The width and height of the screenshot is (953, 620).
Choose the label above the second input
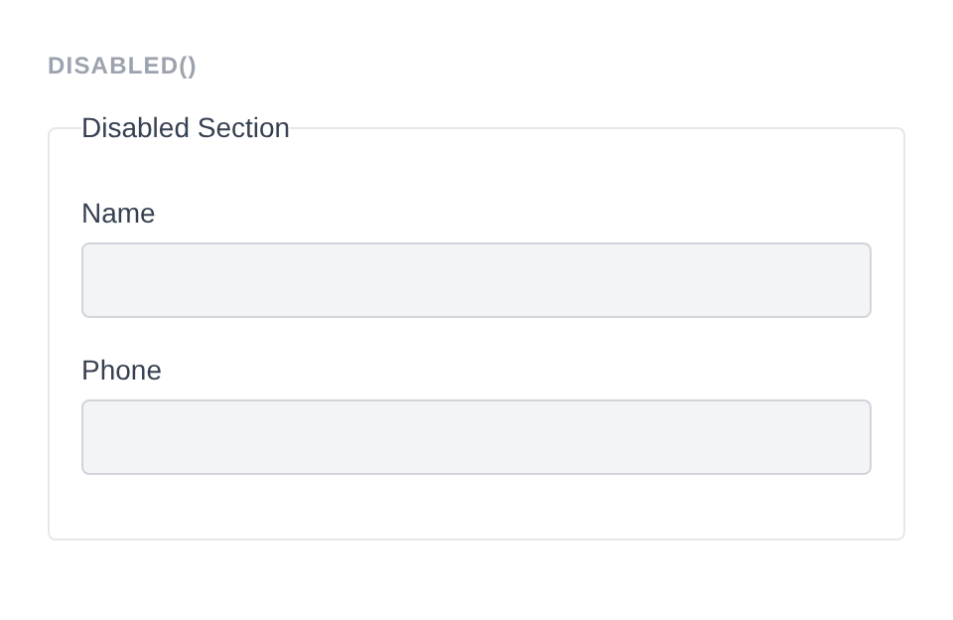coord(121,371)
